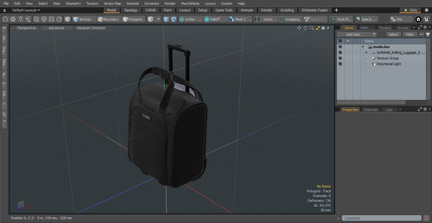Select the pen draw tool icon
Viewport: 432px width, 223px height.
[21, 19]
